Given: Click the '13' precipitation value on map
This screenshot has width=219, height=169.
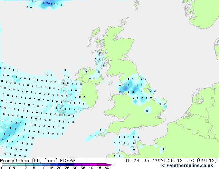Looking at the screenshot, I should point(47,3).
